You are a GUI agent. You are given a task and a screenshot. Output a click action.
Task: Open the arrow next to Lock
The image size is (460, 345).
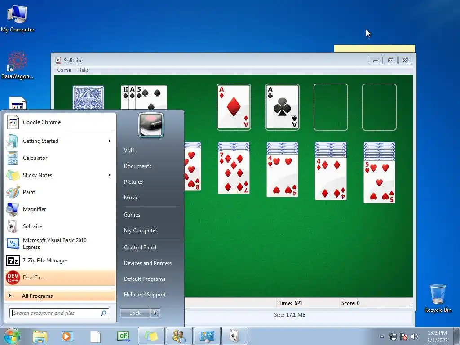155,313
